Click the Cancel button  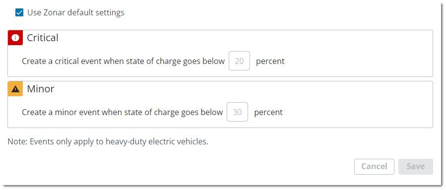[x=374, y=166]
